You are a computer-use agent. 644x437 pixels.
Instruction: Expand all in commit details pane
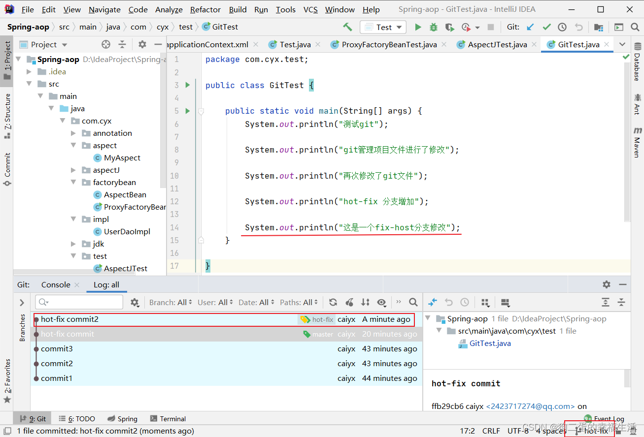tap(606, 302)
